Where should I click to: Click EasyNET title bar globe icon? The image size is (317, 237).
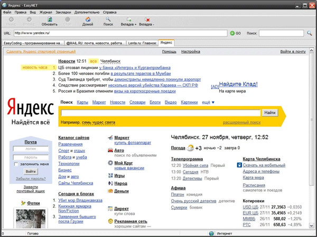[x=4, y=5]
